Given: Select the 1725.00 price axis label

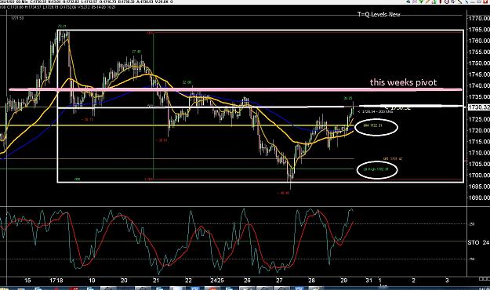Looking at the screenshot, I should coord(479,119).
